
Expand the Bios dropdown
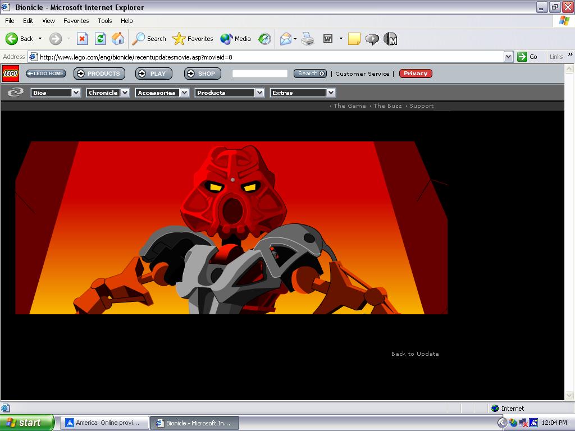tap(76, 93)
